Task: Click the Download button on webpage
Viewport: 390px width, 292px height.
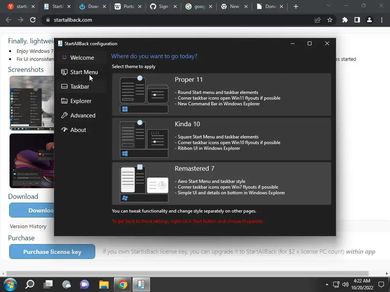Action: click(x=32, y=210)
